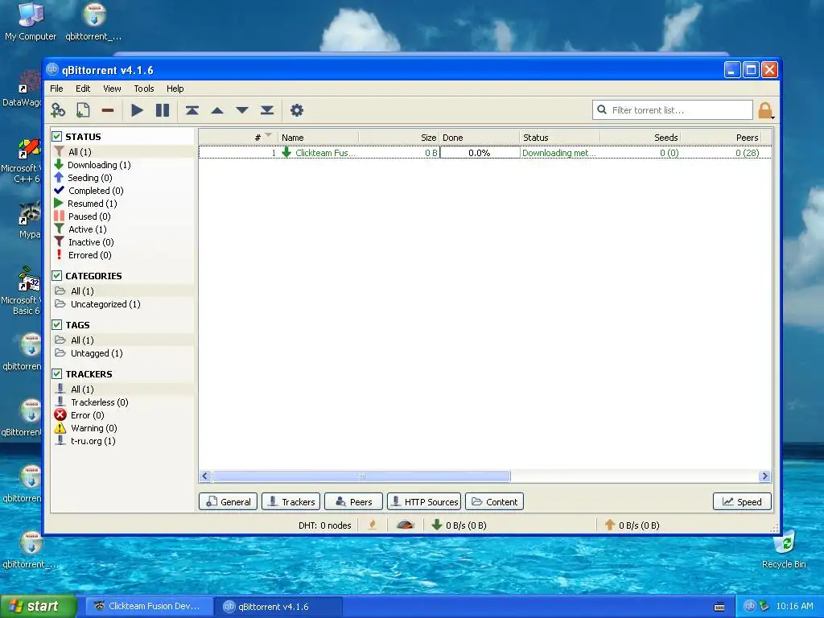The width and height of the screenshot is (824, 618).
Task: Open Options via gear icon
Action: (x=297, y=110)
